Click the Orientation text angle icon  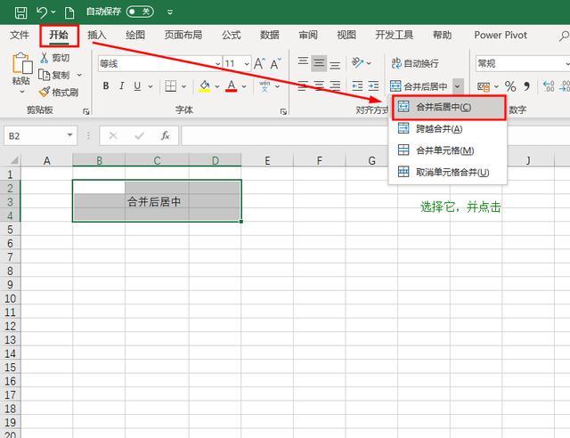[358, 63]
